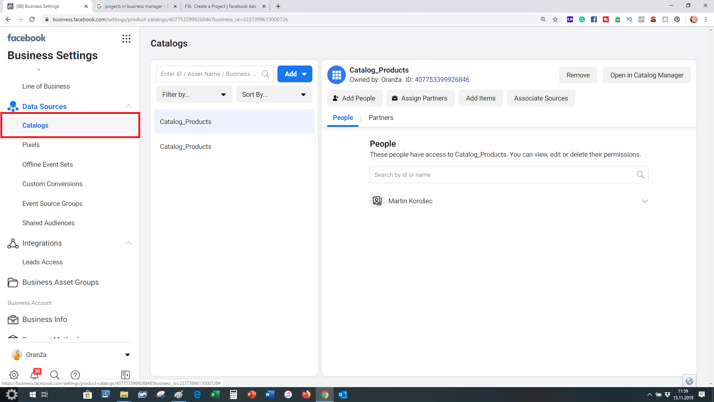Collapse the Data Sources section
Viewport: 714px width, 402px height.
(x=128, y=106)
